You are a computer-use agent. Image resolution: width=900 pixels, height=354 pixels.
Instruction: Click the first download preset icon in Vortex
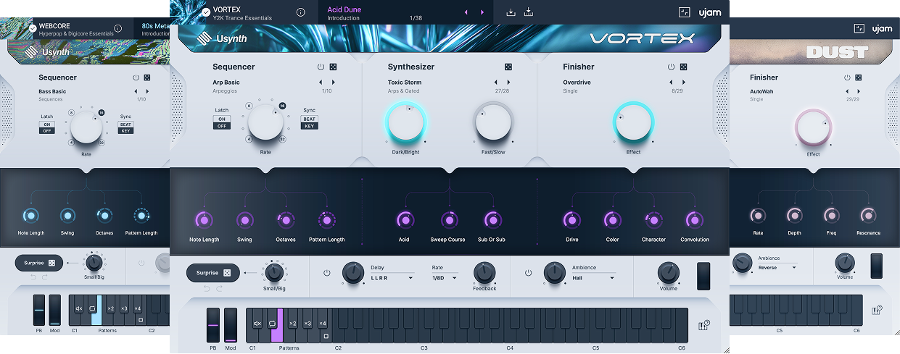click(511, 12)
